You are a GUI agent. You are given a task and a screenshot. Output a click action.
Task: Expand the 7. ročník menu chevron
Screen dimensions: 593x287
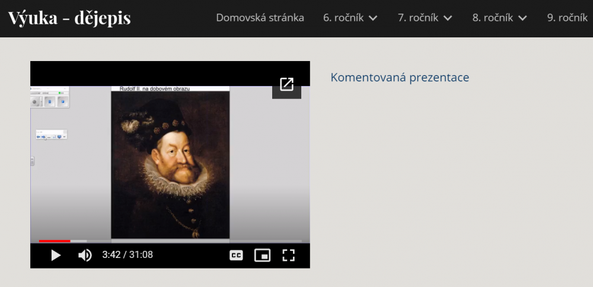[x=448, y=18]
